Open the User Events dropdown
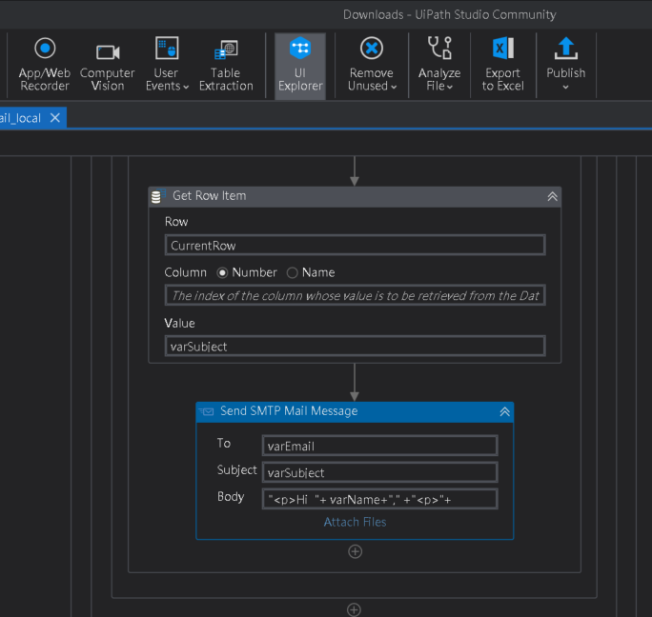 pos(167,65)
